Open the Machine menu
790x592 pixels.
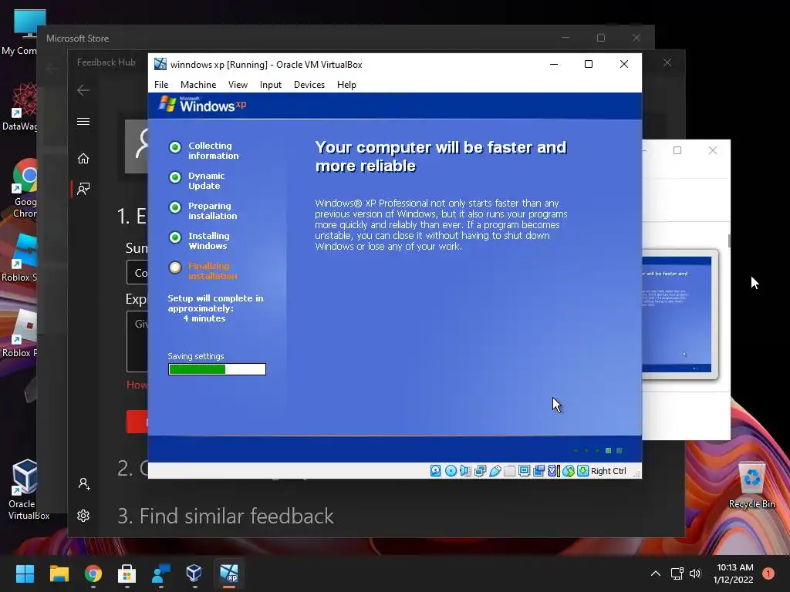click(x=198, y=85)
